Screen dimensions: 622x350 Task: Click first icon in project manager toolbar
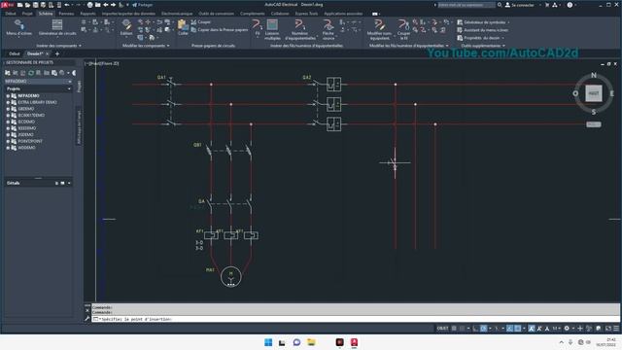[x=8, y=73]
